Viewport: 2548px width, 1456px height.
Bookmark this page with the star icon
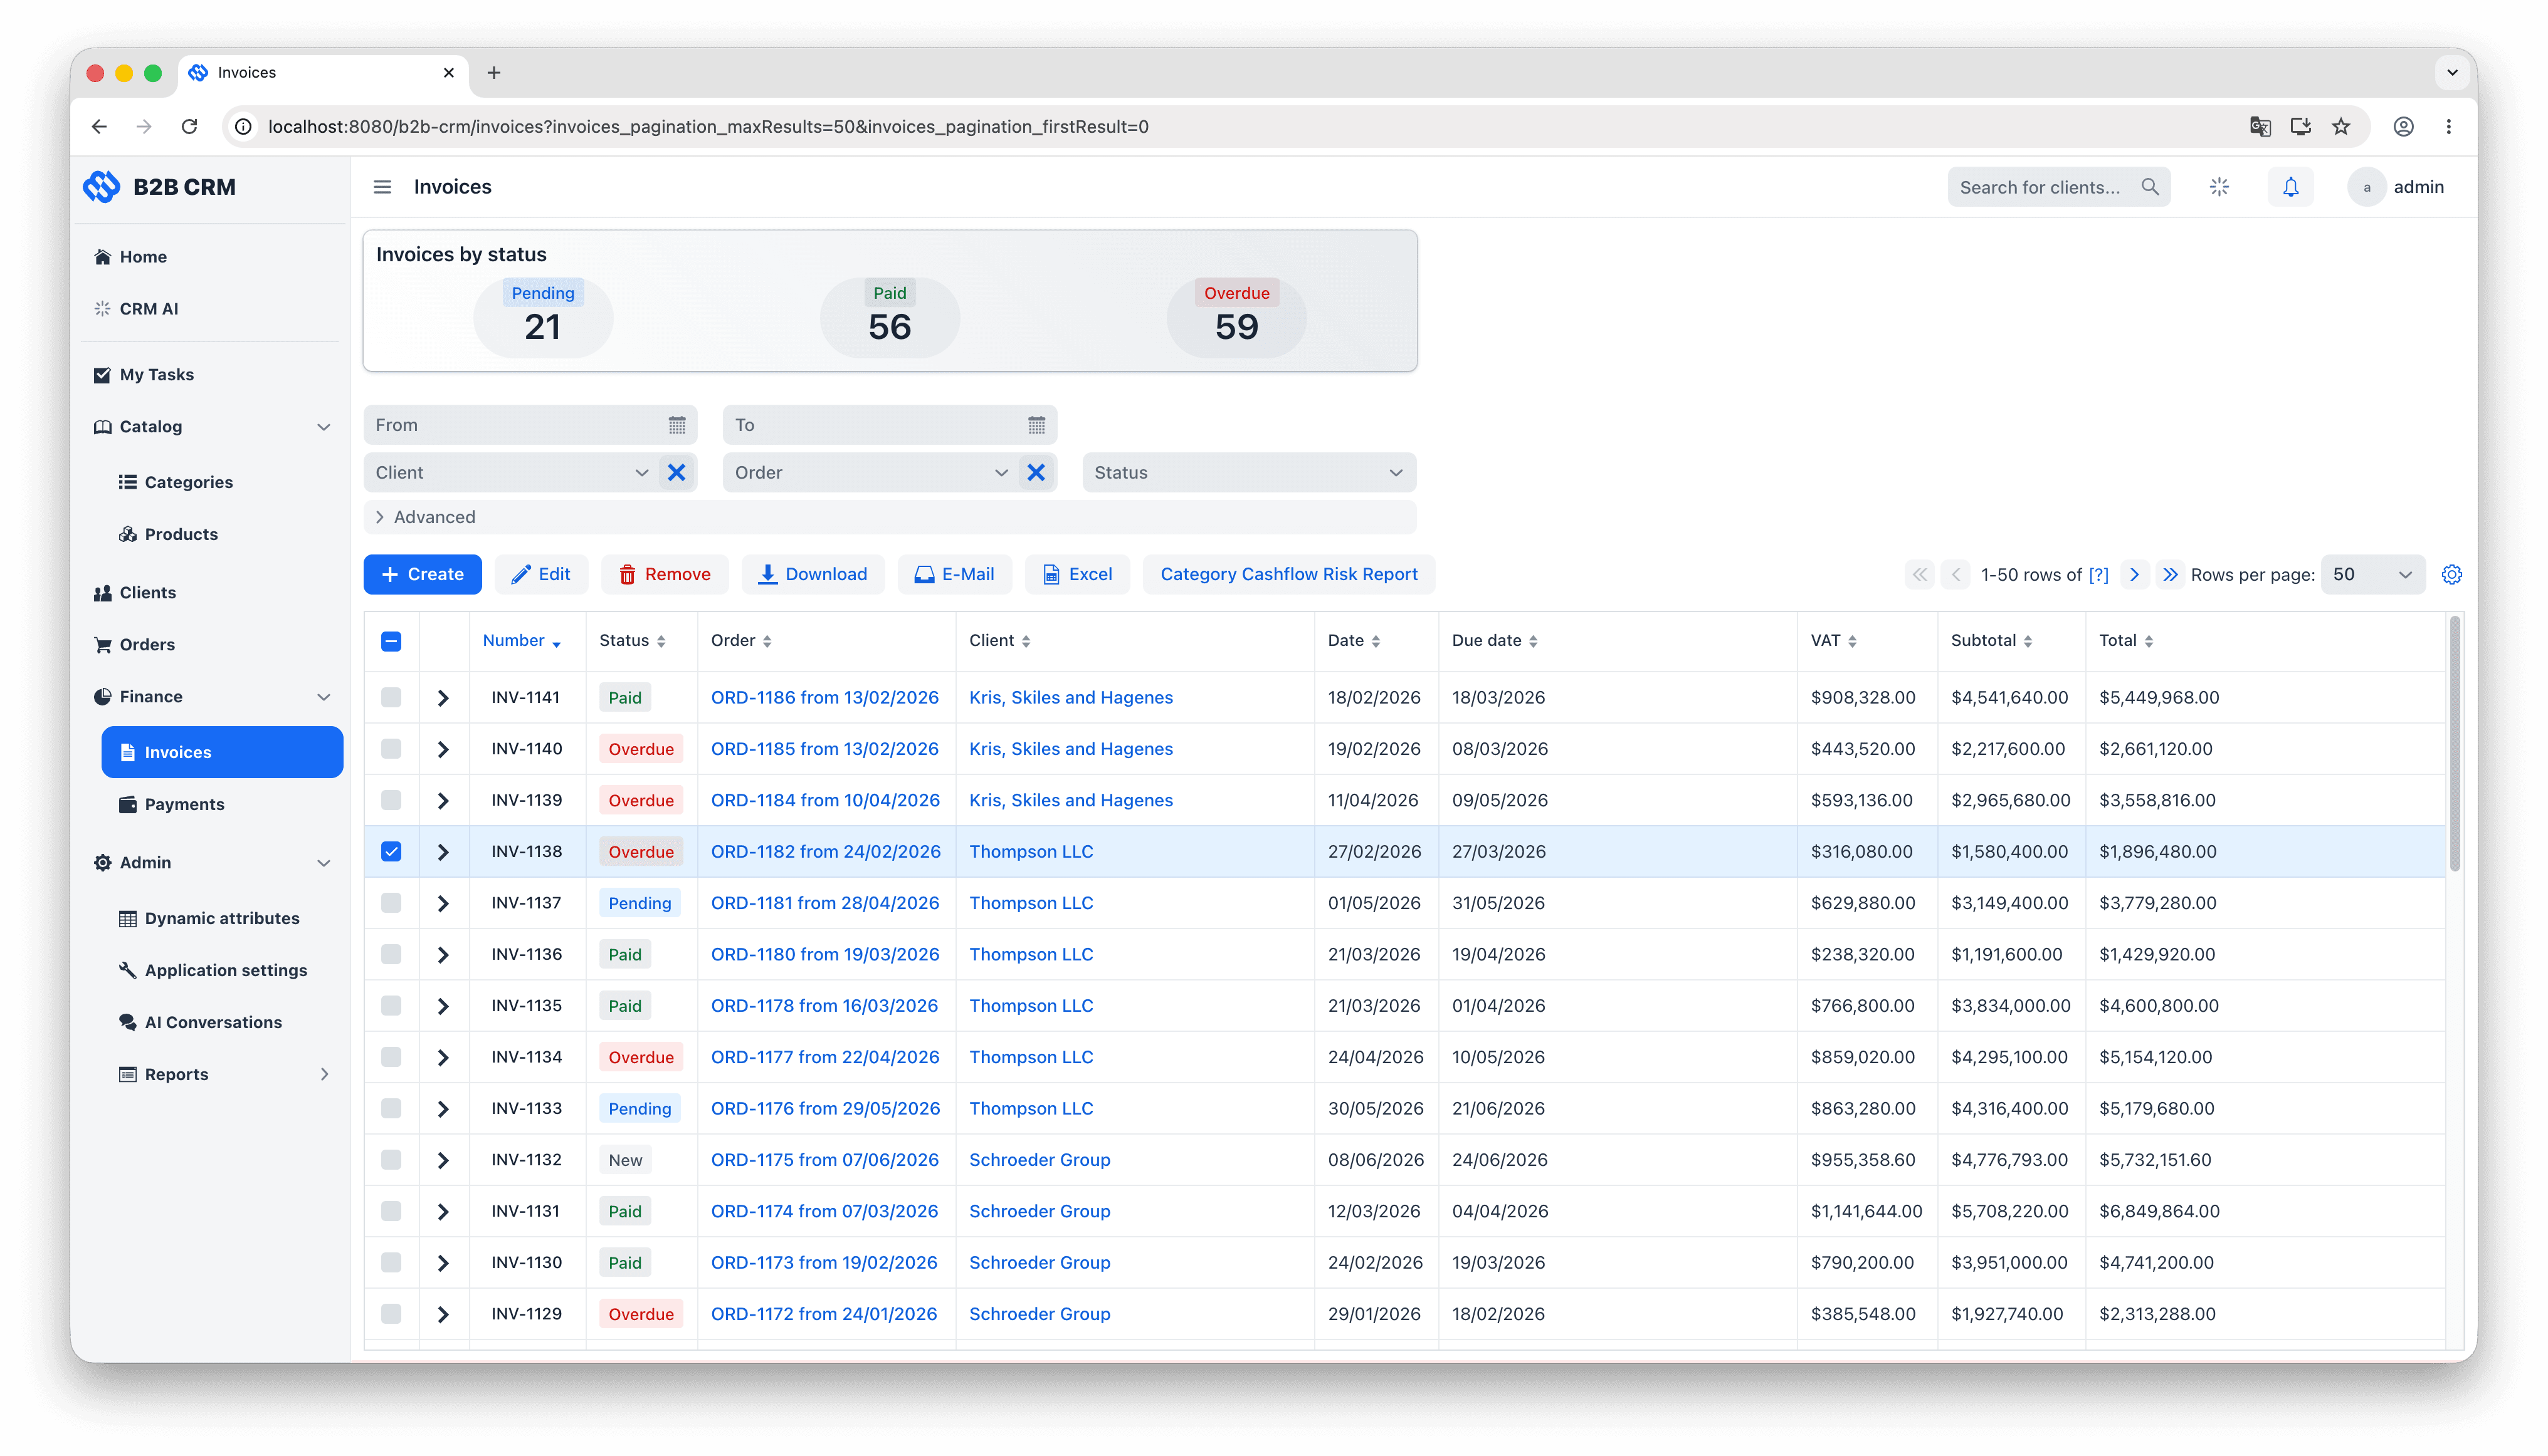(2340, 127)
